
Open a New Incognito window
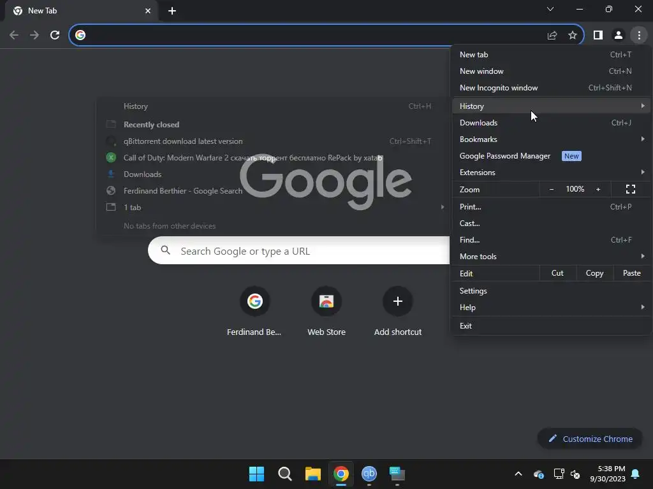click(x=551, y=88)
